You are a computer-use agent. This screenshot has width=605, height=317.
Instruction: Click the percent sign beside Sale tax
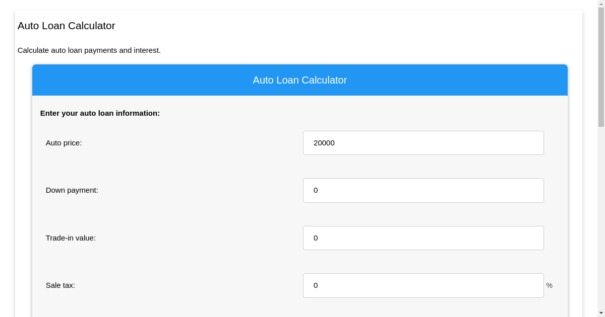[549, 285]
